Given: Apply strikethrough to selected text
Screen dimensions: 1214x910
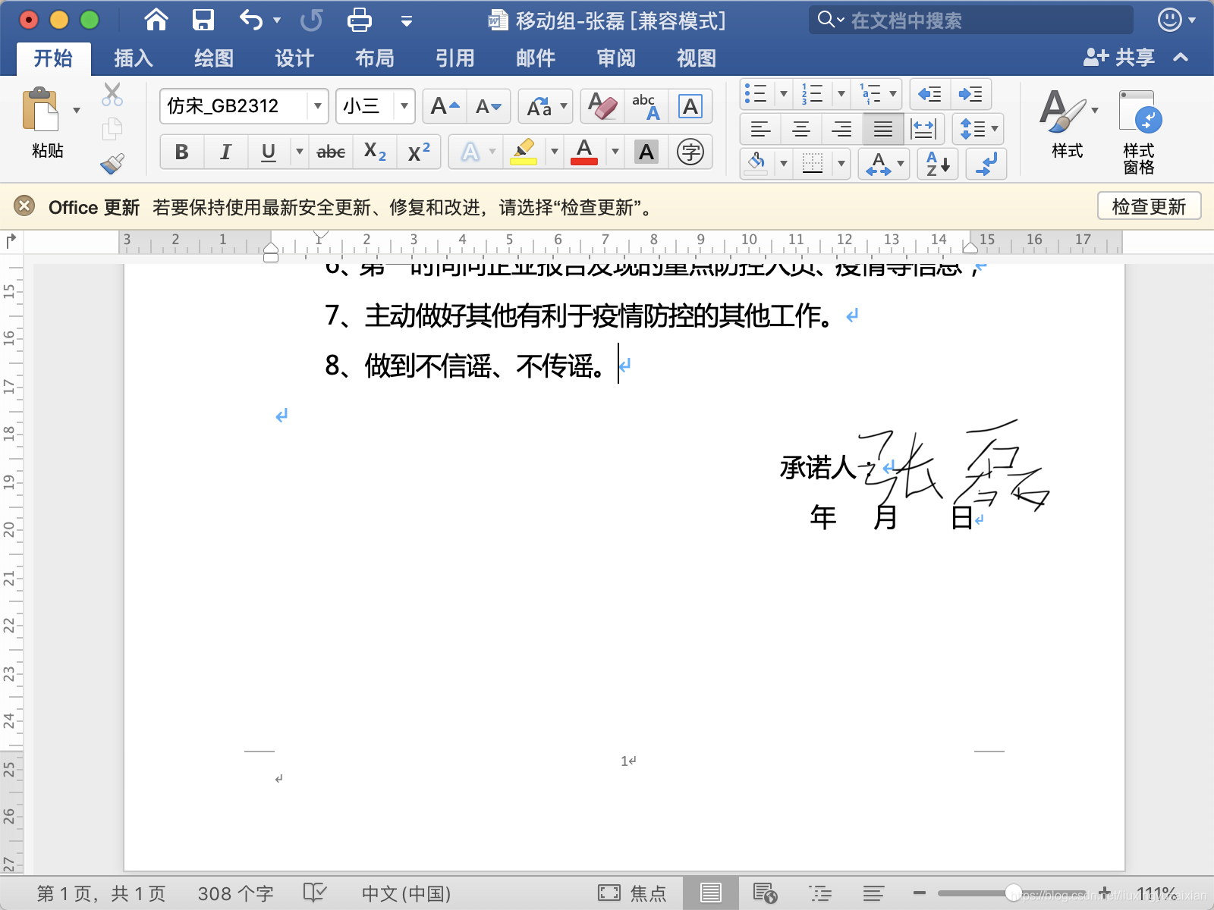Looking at the screenshot, I should tap(332, 152).
